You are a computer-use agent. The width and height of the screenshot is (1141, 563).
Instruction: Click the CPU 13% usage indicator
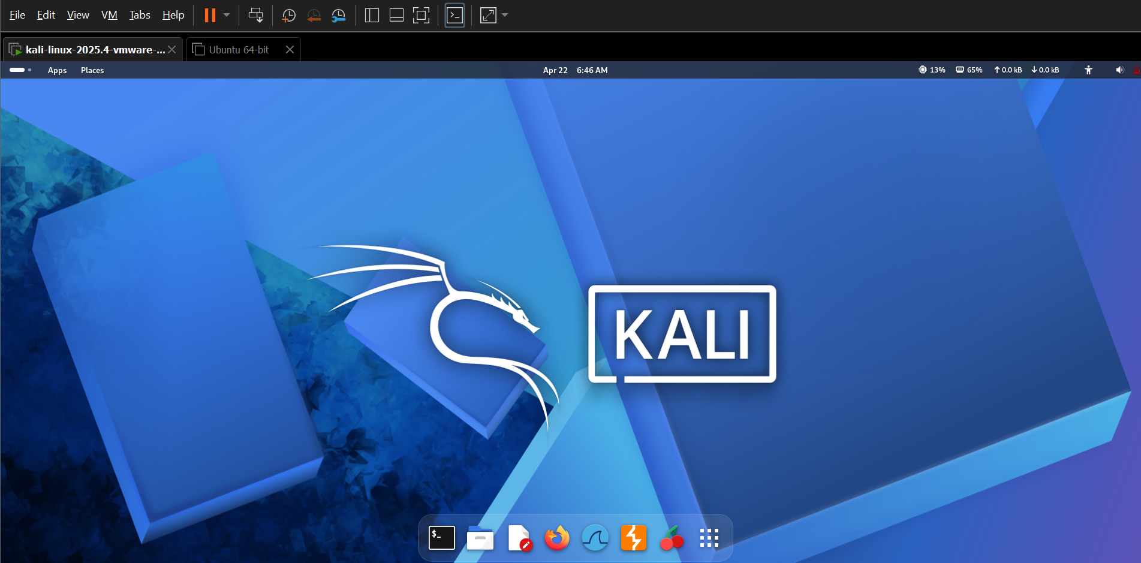(x=932, y=70)
